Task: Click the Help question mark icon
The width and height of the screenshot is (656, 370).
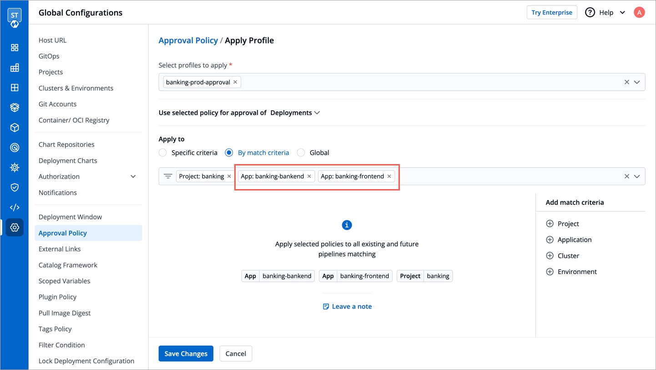Action: click(x=590, y=12)
